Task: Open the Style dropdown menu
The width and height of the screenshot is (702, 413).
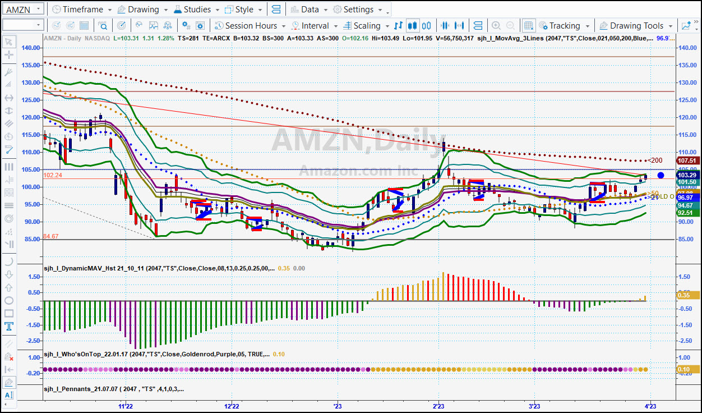Action: tap(243, 10)
